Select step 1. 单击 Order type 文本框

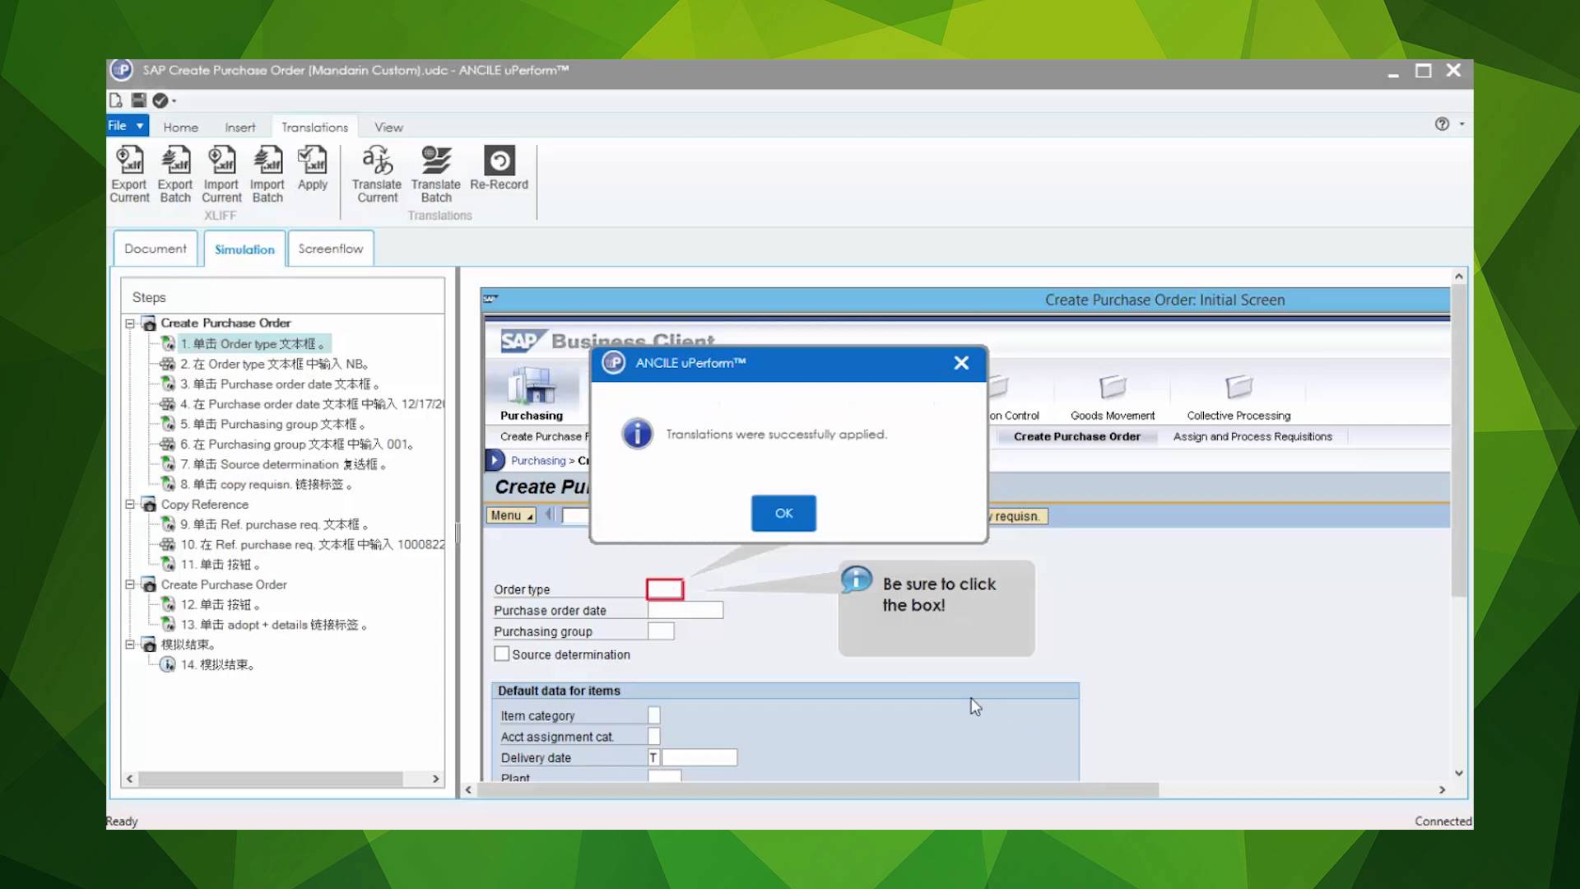253,344
